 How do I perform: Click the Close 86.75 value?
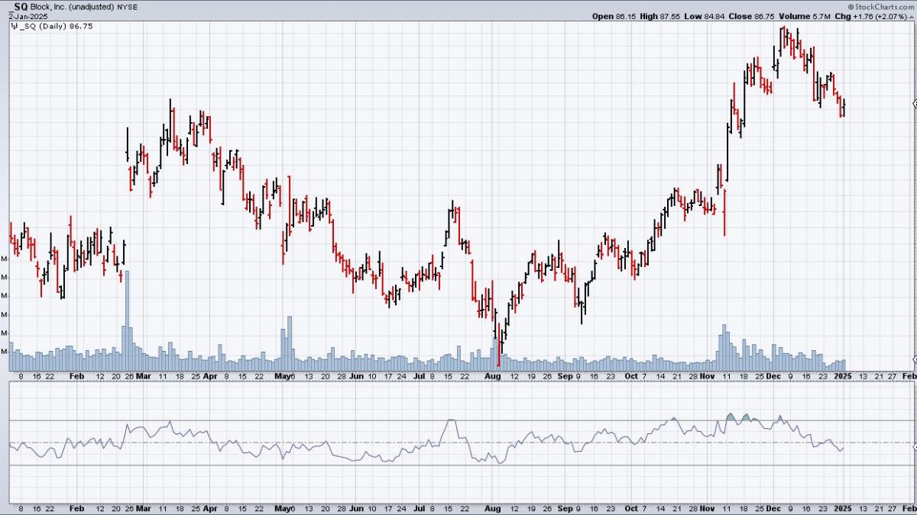coord(753,15)
